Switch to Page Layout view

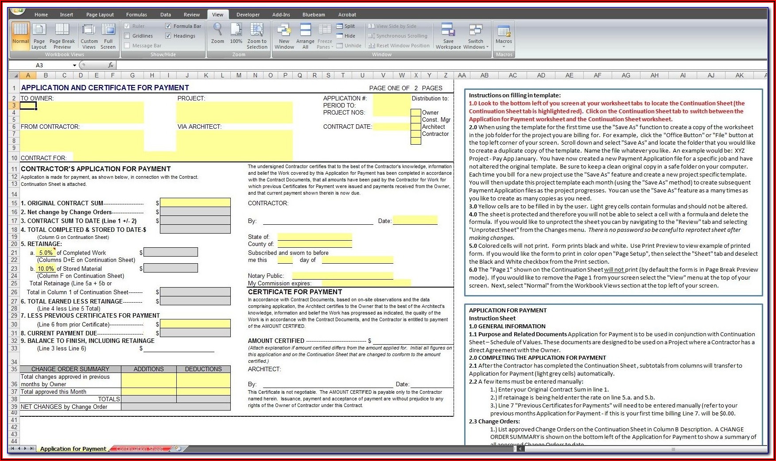(39, 35)
